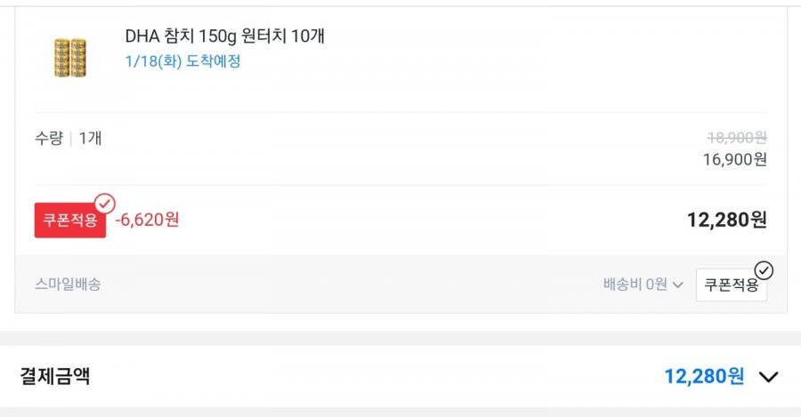The height and width of the screenshot is (417, 801).
Task: Click the crossed-out 18,900원 original price
Action: [737, 137]
